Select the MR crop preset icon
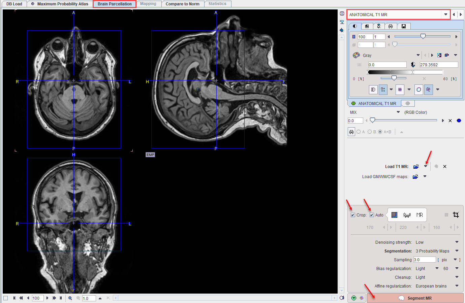 [420, 215]
